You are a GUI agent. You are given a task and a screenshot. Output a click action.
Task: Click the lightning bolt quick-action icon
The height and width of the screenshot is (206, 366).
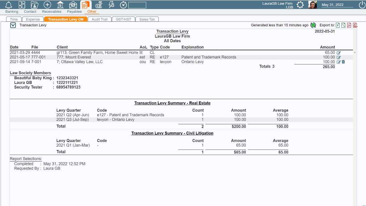tap(112, 5)
